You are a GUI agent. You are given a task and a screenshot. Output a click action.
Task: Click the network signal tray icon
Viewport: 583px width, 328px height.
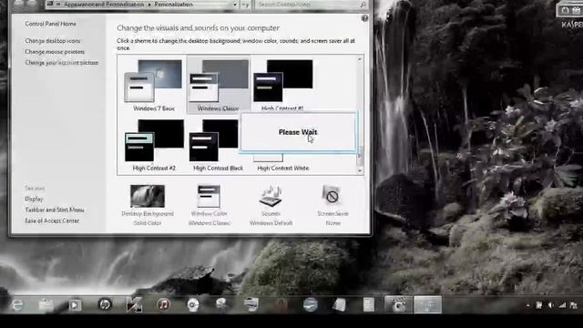[562, 305]
